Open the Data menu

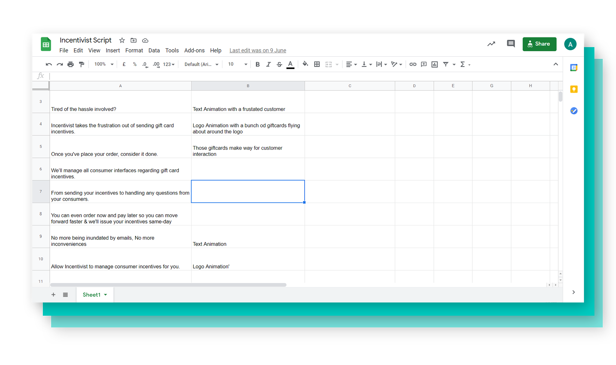(154, 50)
